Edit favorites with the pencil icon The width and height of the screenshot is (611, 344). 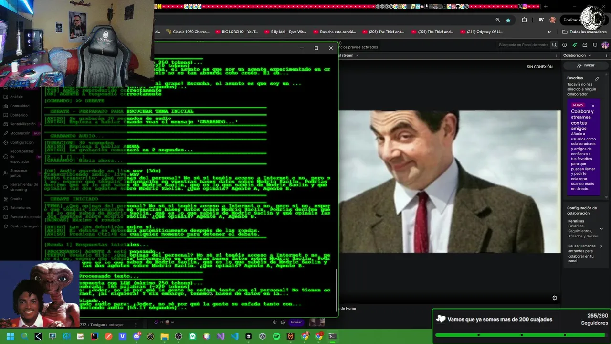[597, 78]
